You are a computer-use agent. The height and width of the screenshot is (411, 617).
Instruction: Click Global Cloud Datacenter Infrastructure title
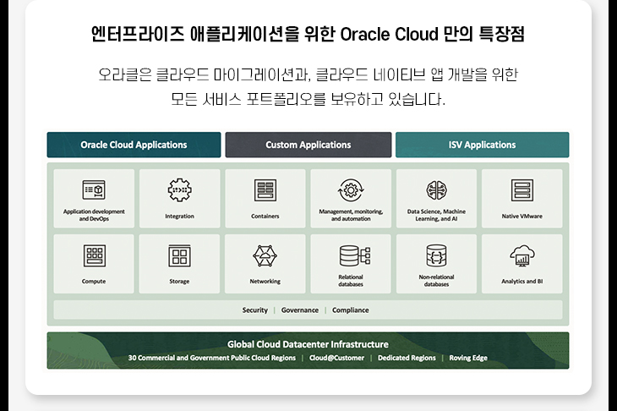(308, 344)
